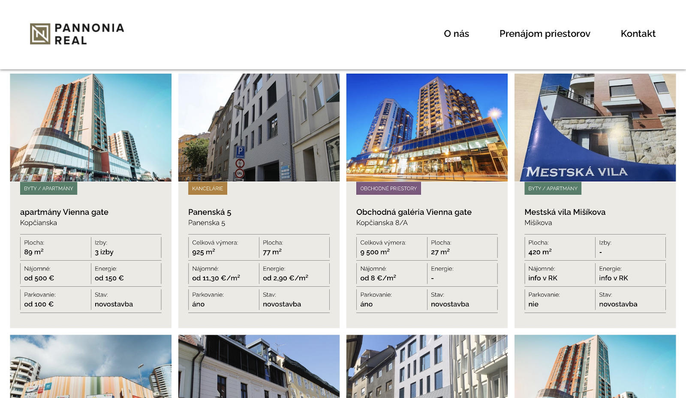Viewport: 686px width, 398px height.
Task: Click the 925 m² total area value
Action: [x=204, y=252]
